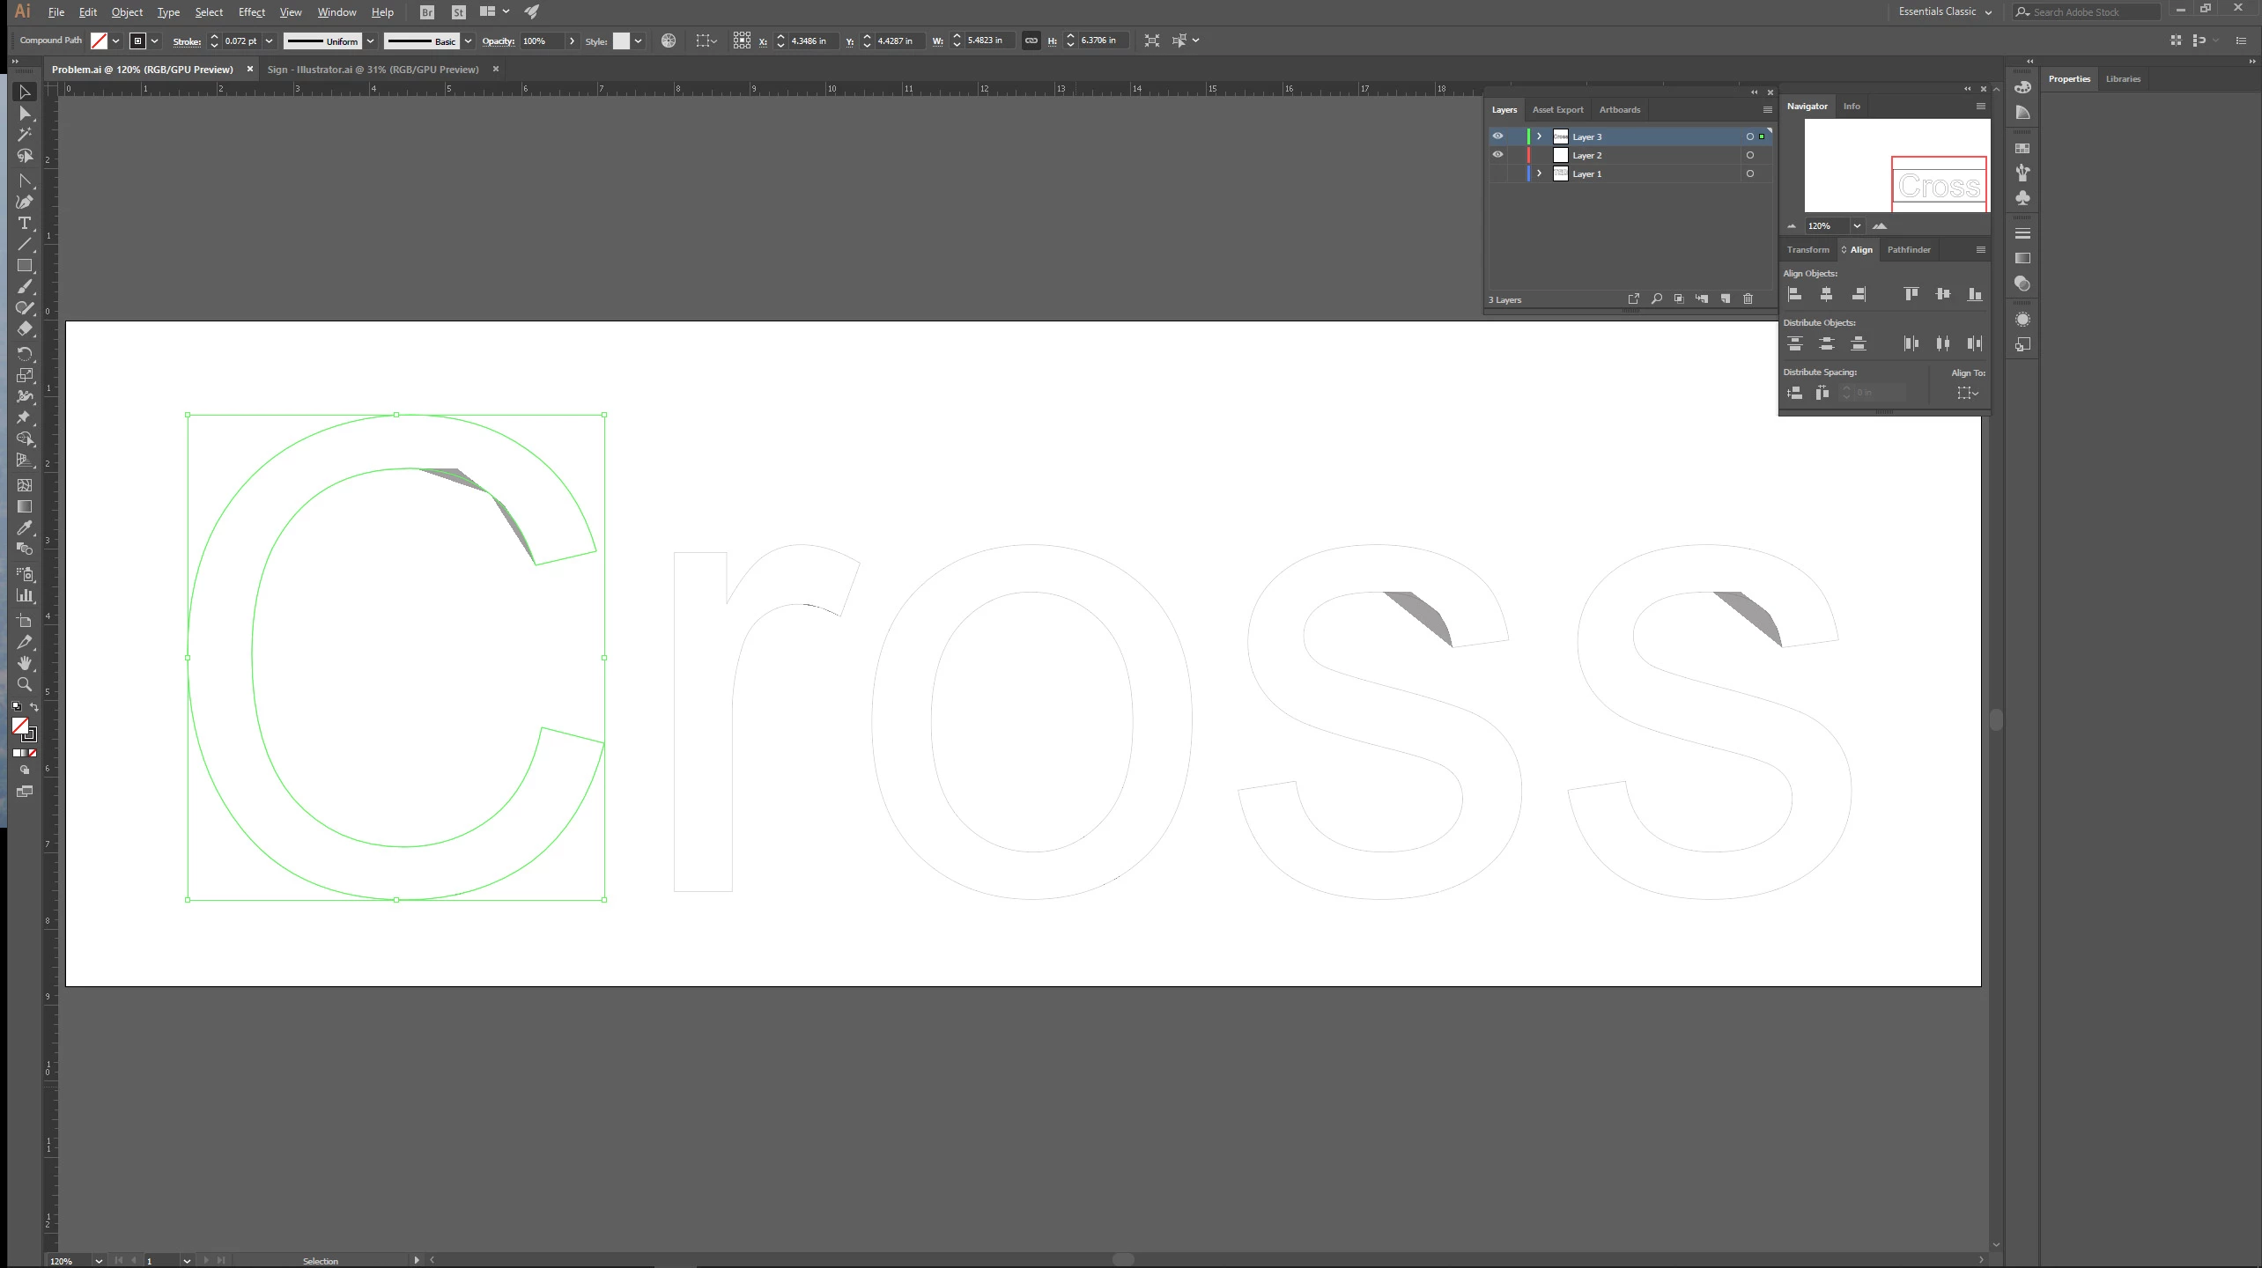Open the Essentials Classic workspace dropdown

(x=1945, y=11)
